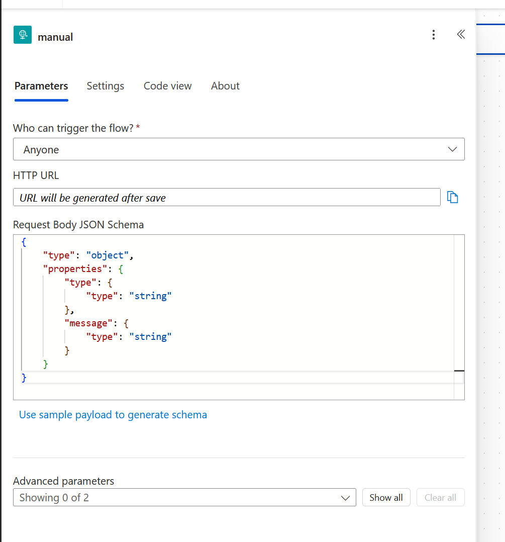The width and height of the screenshot is (505, 542).
Task: Click "Use sample payload to generate schema" link
Action: click(113, 415)
